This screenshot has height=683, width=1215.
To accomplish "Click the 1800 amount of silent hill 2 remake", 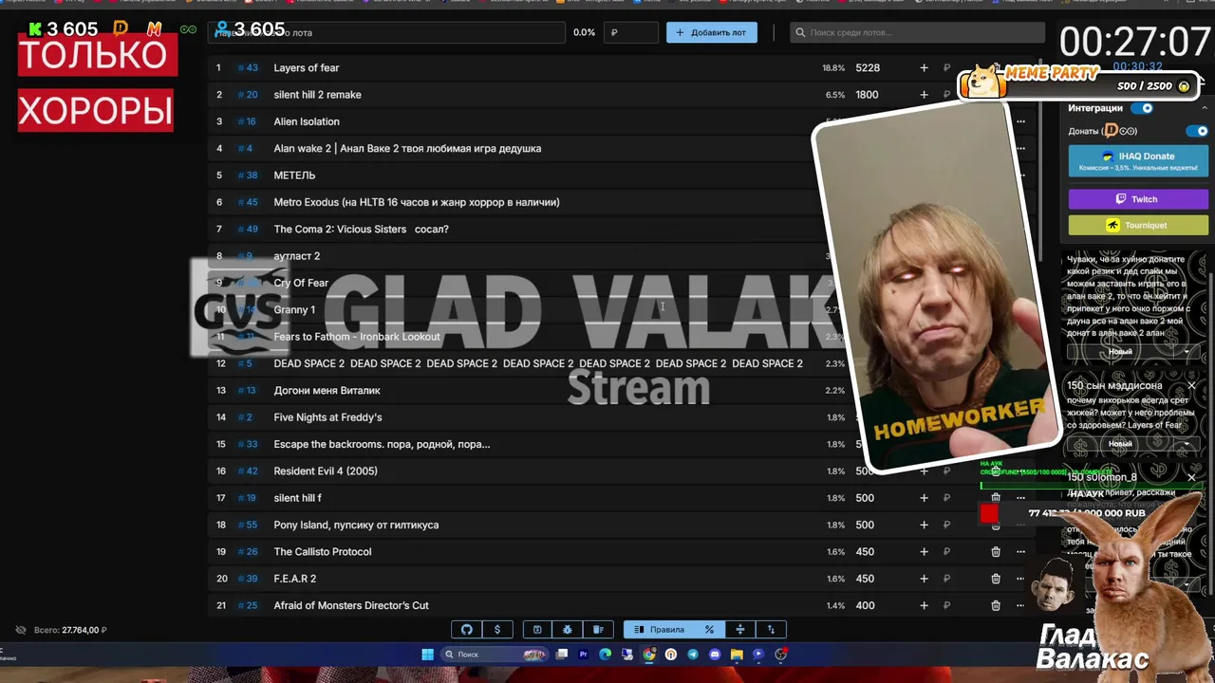I will click(x=866, y=95).
